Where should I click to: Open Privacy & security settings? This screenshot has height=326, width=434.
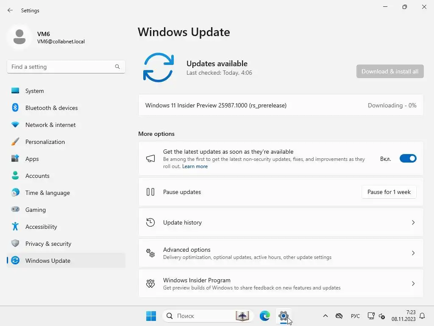66,243
